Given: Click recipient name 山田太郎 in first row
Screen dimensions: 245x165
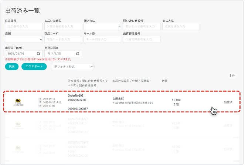Looking at the screenshot, I should pos(119,99).
